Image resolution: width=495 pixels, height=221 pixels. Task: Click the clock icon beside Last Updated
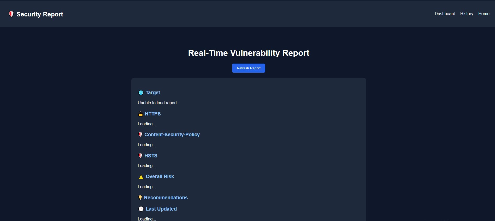coord(141,209)
